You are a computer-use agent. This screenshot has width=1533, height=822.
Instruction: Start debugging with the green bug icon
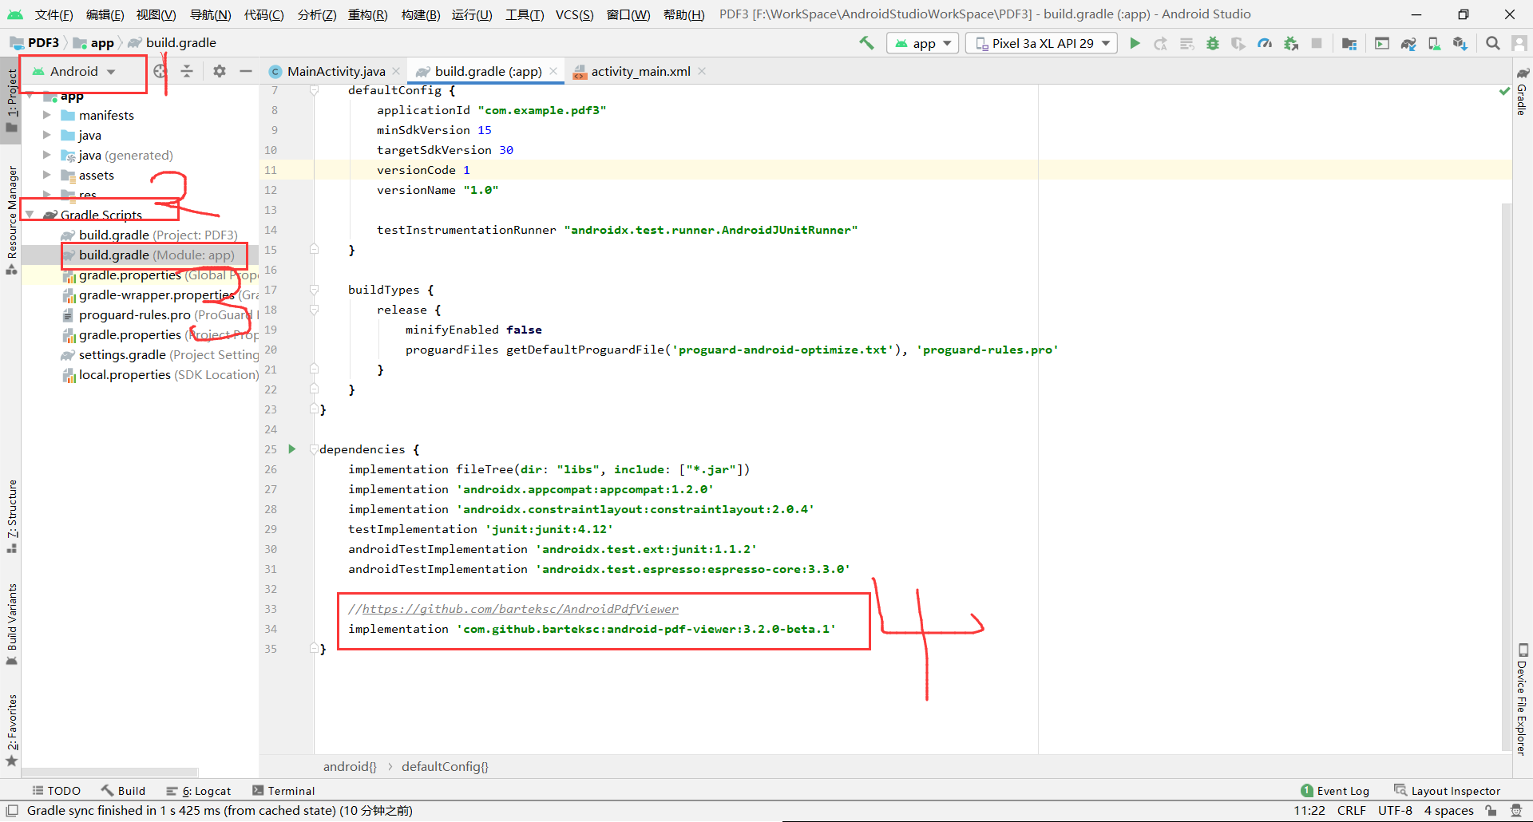pos(1213,43)
